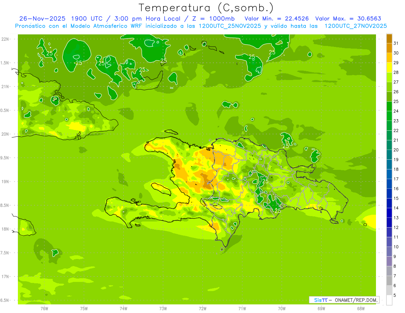Viewport: 405px width, 313px height.
Task: Click the '7.5N' latitude label
Action: click(5, 253)
